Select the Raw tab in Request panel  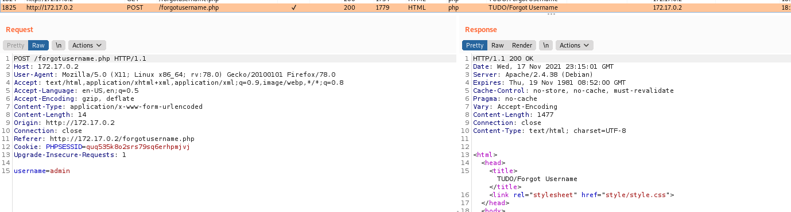[38, 45]
